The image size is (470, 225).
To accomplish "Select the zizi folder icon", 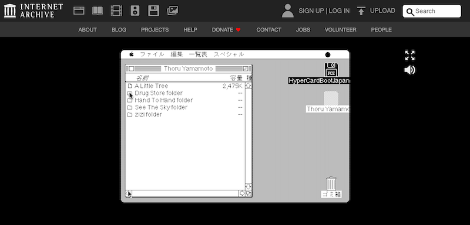I will click(130, 115).
